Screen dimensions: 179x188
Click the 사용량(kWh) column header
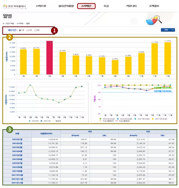click(46, 134)
